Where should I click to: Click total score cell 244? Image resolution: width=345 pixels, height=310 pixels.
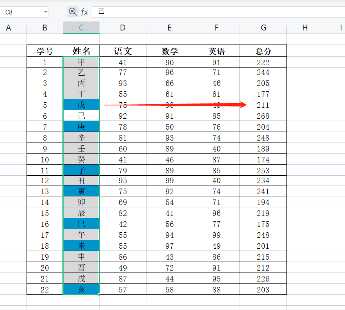click(263, 73)
